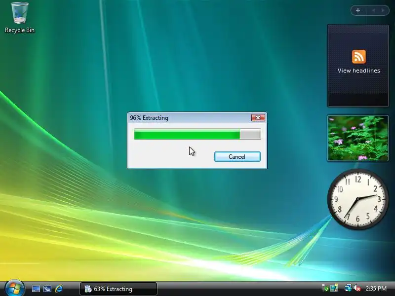Screen dimensions: 395x296
Task: Click the analog clock gadget
Action: tap(357, 199)
